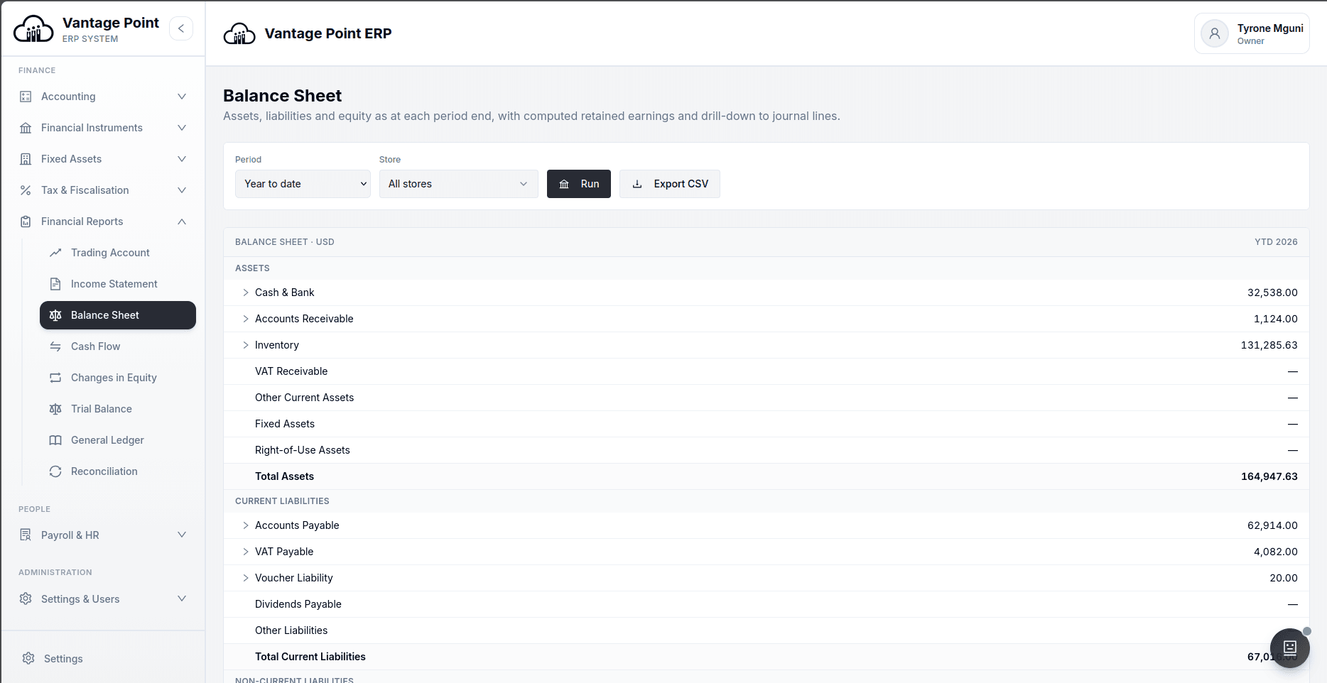Screen dimensions: 1327x683
Task: Open the Store dropdown showing All stores
Action: point(459,184)
